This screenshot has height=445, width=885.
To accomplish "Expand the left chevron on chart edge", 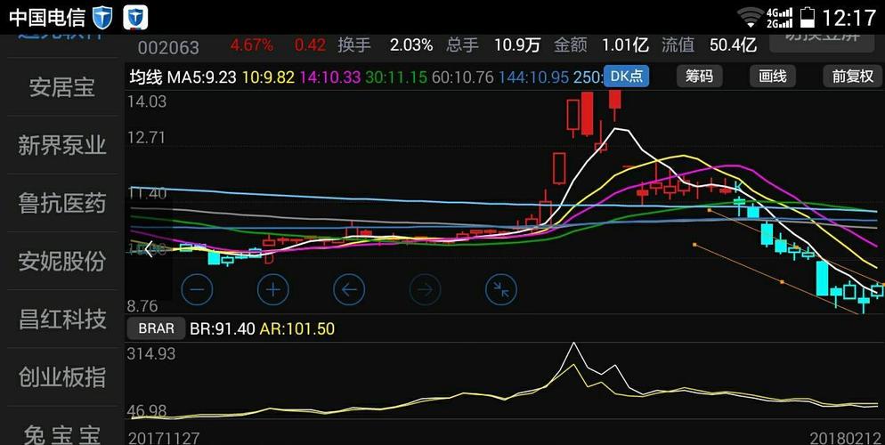I will [x=149, y=248].
